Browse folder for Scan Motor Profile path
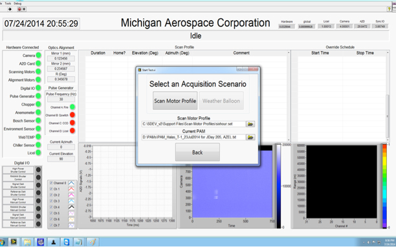This screenshot has height=247, width=396. pos(250,124)
